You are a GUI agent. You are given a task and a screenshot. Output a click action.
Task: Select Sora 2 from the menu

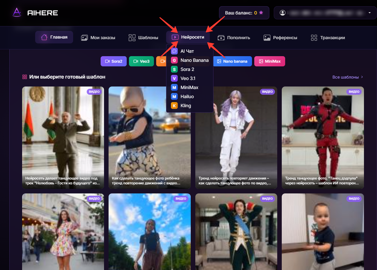190,69
